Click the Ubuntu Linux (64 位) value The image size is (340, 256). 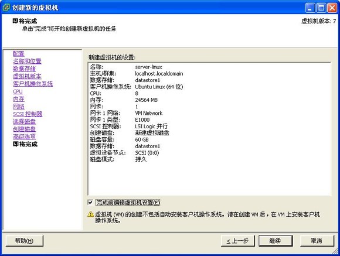coord(159,87)
